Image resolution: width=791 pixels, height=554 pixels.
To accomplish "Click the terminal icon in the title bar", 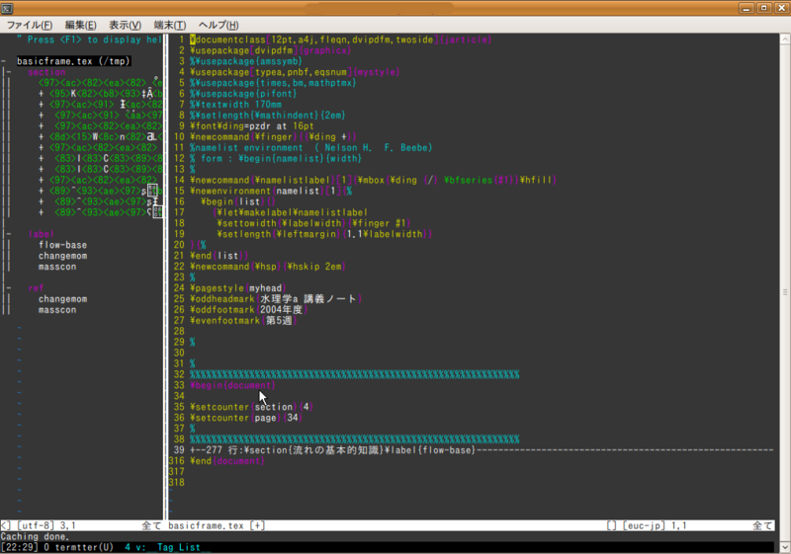I will (x=7, y=8).
